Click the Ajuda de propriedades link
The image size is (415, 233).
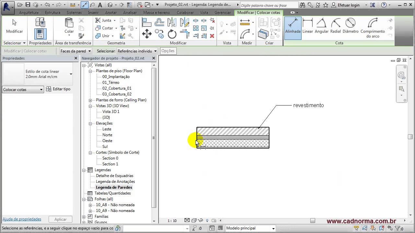pos(22,219)
